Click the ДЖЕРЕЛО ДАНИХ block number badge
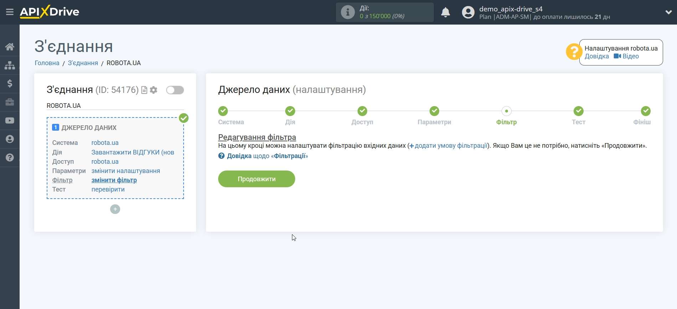 pos(56,127)
